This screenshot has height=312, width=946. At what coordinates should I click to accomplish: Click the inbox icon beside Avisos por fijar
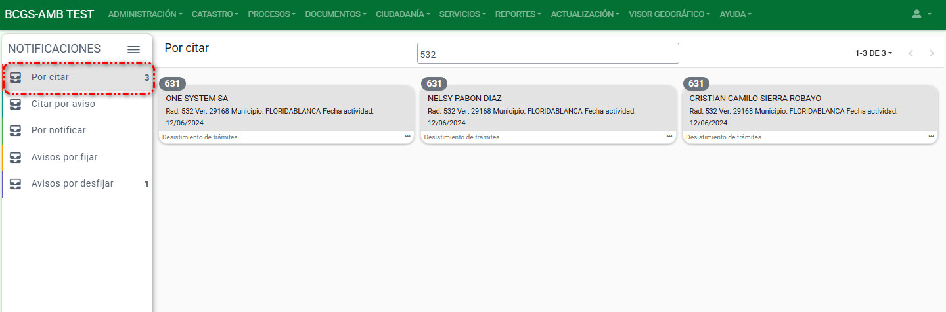tap(16, 158)
